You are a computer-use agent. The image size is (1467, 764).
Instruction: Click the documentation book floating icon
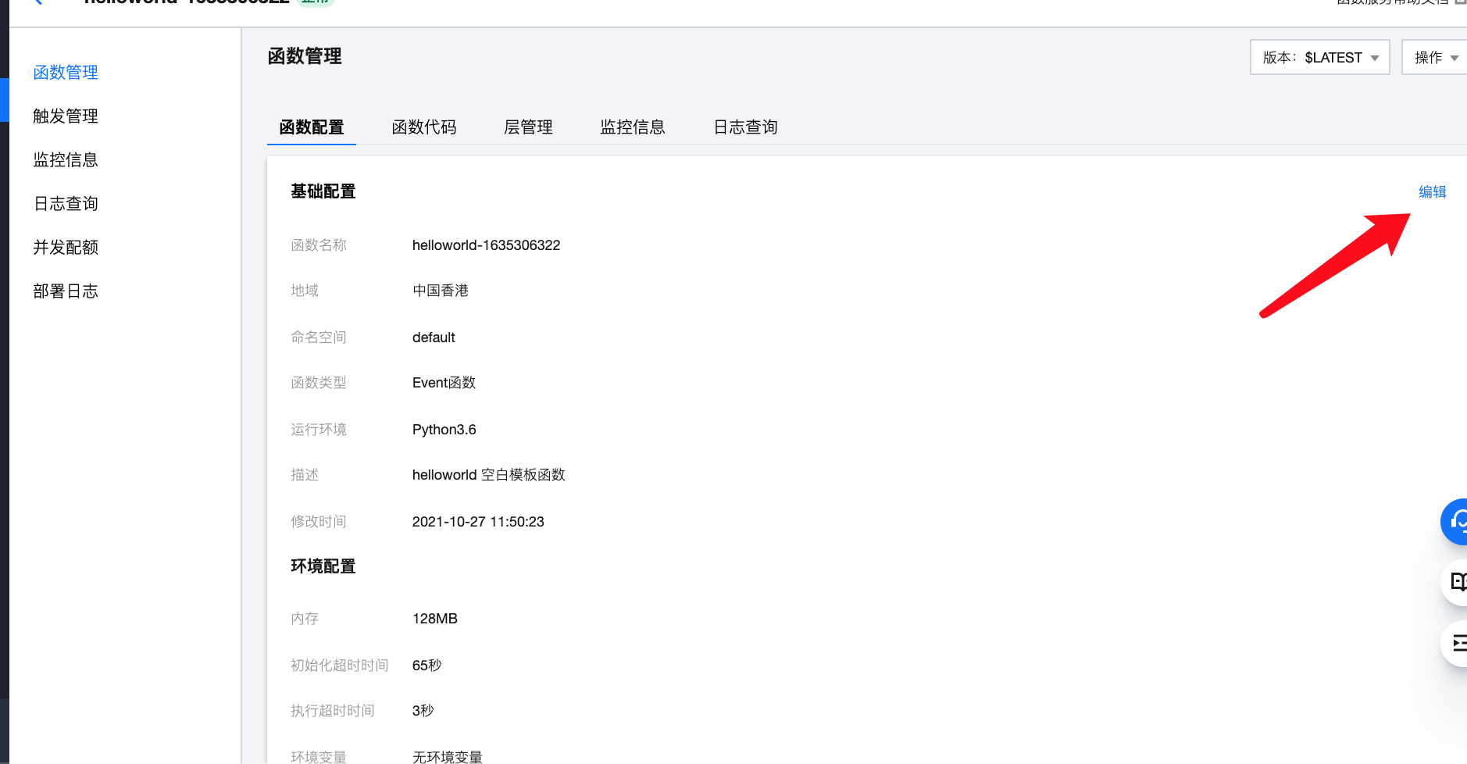point(1457,582)
